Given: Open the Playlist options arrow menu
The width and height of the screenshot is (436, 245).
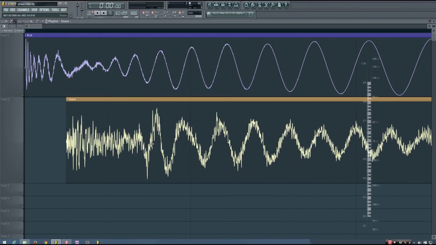Looking at the screenshot, I should (x=2, y=21).
